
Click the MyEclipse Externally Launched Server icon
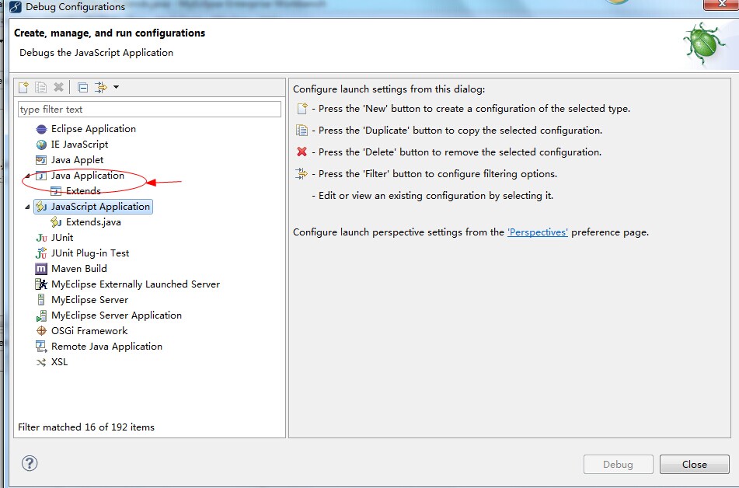[41, 284]
